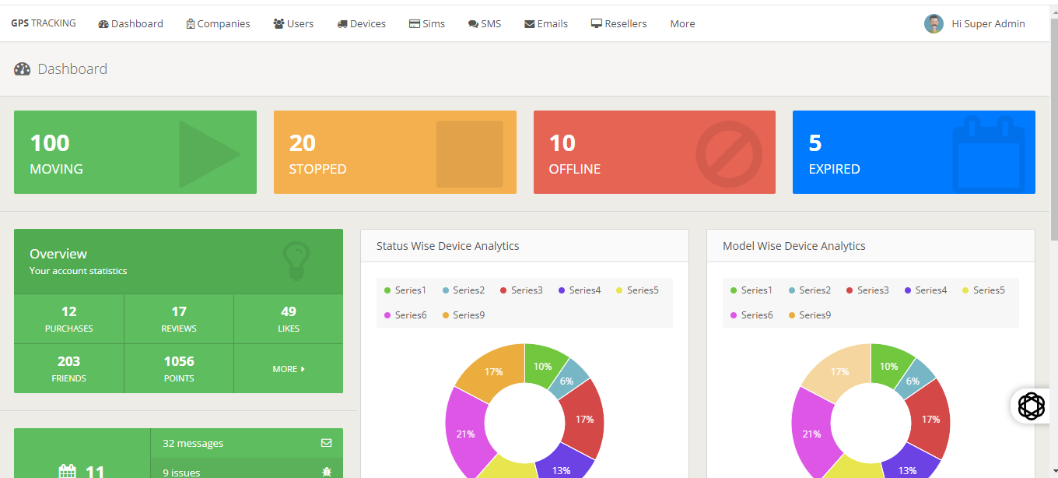The image size is (1058, 478).
Task: Expand the More menu
Action: point(682,23)
